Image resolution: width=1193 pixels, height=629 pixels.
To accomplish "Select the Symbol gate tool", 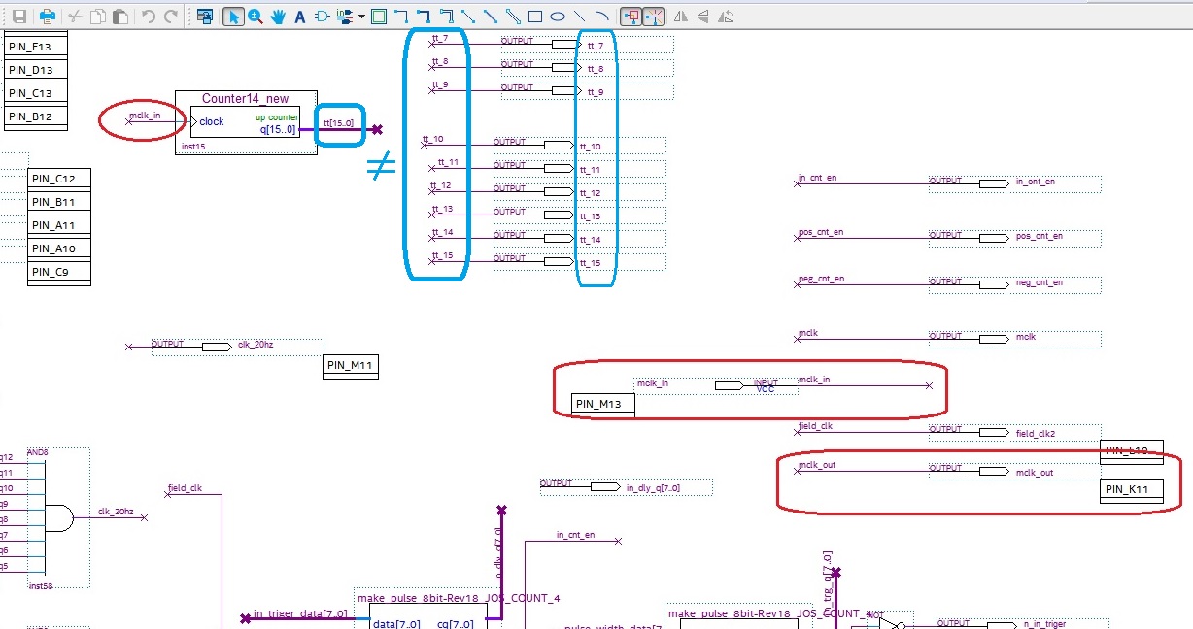I will [x=323, y=17].
